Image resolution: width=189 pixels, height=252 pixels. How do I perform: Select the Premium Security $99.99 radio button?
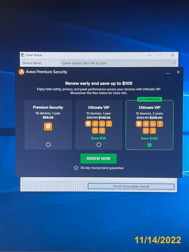48,144
